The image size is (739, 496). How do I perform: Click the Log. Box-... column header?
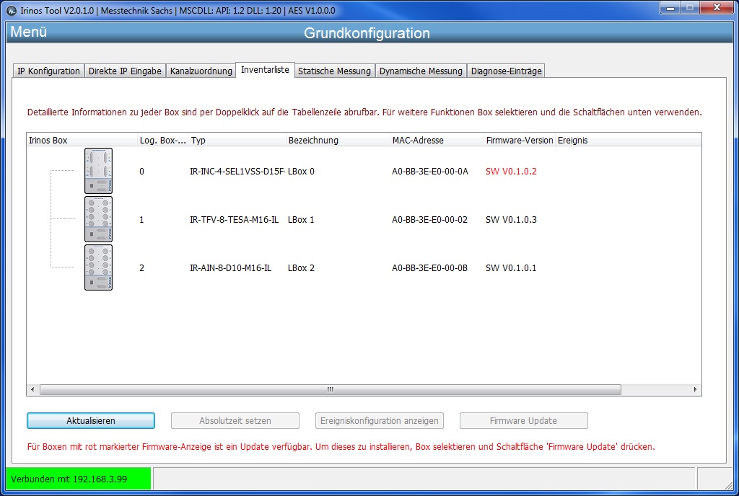162,141
